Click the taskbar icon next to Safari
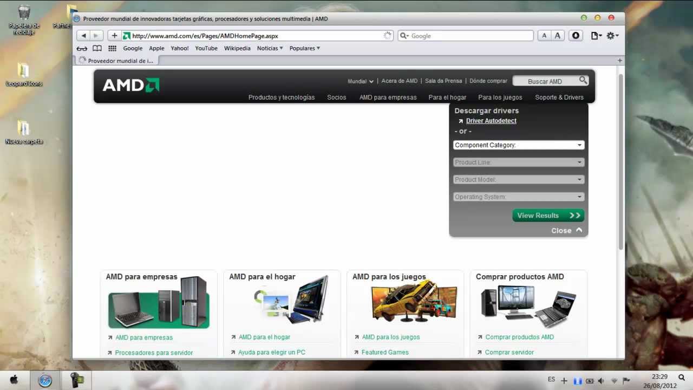The width and height of the screenshot is (693, 390). tap(77, 380)
